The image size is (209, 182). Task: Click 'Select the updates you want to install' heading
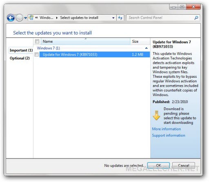coord(52,33)
